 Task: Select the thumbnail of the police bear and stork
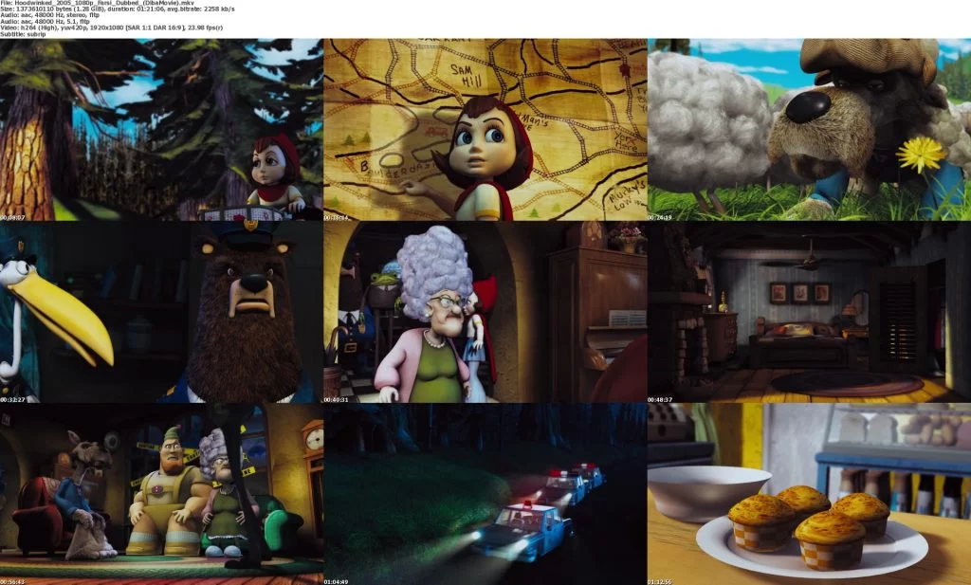pyautogui.click(x=161, y=312)
